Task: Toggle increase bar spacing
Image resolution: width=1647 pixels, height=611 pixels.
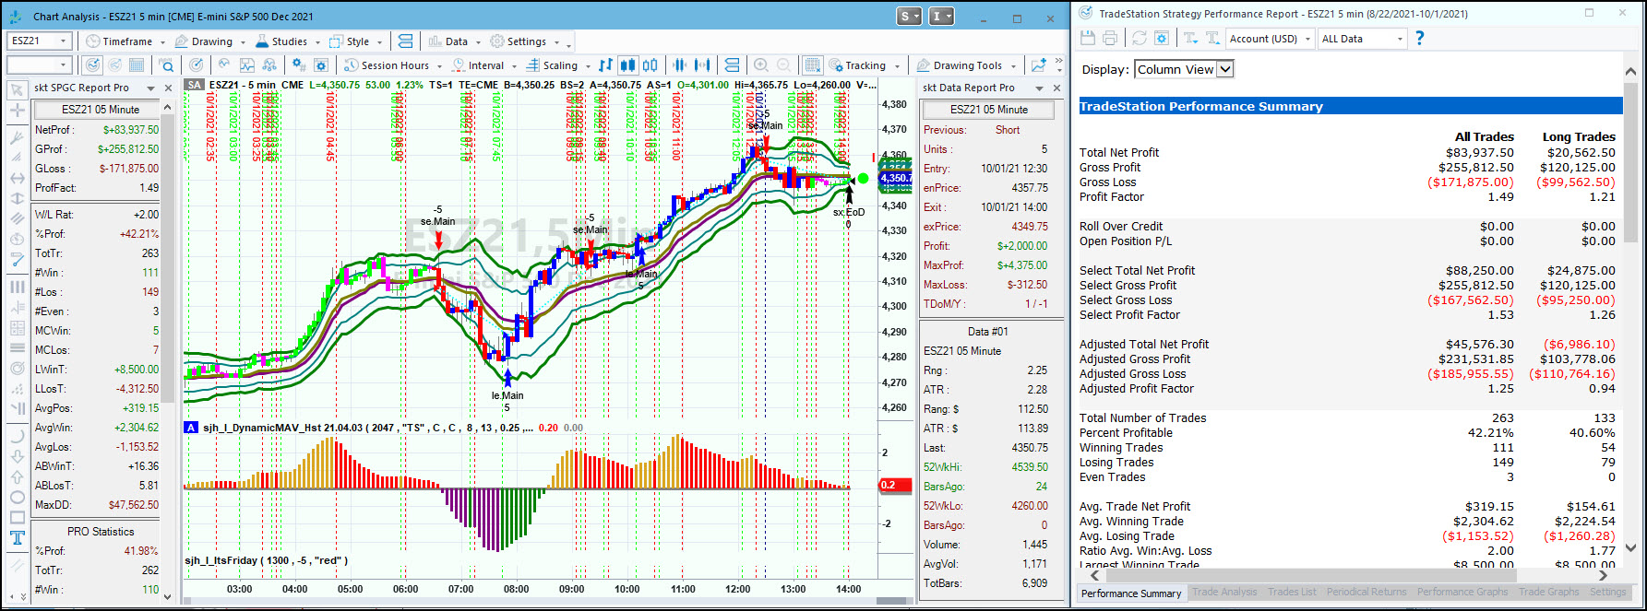Action: click(x=703, y=65)
